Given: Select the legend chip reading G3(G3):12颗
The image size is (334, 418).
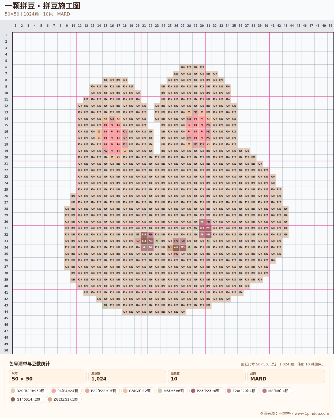Looking at the screenshot, I should [x=138, y=391].
